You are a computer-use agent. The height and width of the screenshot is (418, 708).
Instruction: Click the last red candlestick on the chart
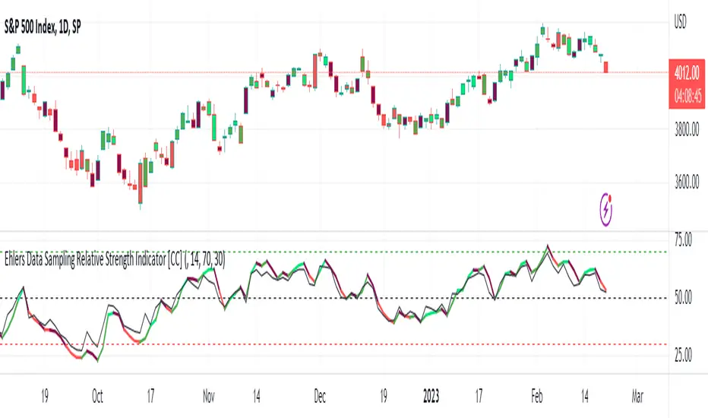pyautogui.click(x=606, y=67)
